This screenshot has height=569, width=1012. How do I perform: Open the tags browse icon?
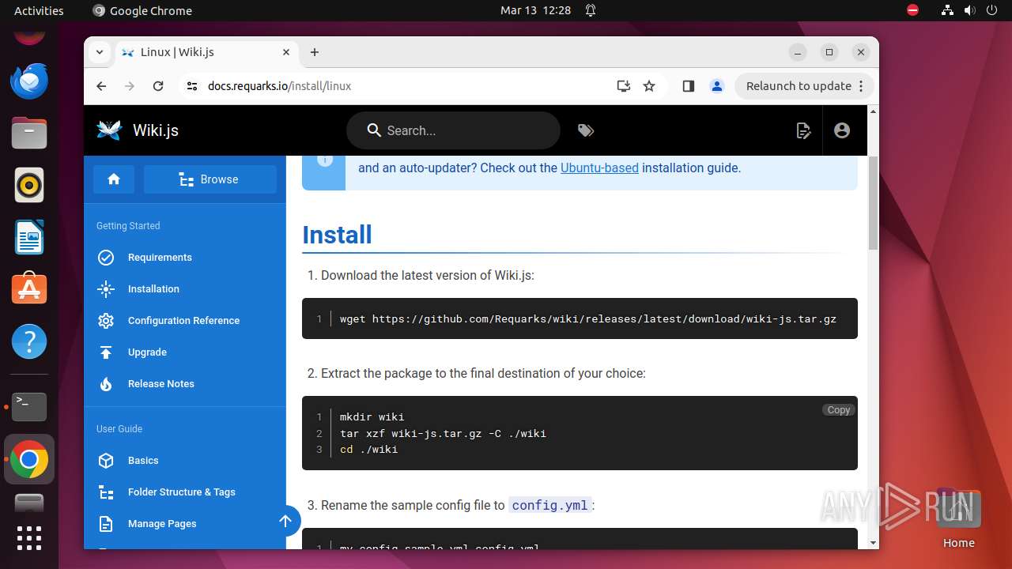[x=586, y=130]
